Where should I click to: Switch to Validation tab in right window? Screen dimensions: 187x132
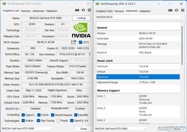tap(145, 11)
